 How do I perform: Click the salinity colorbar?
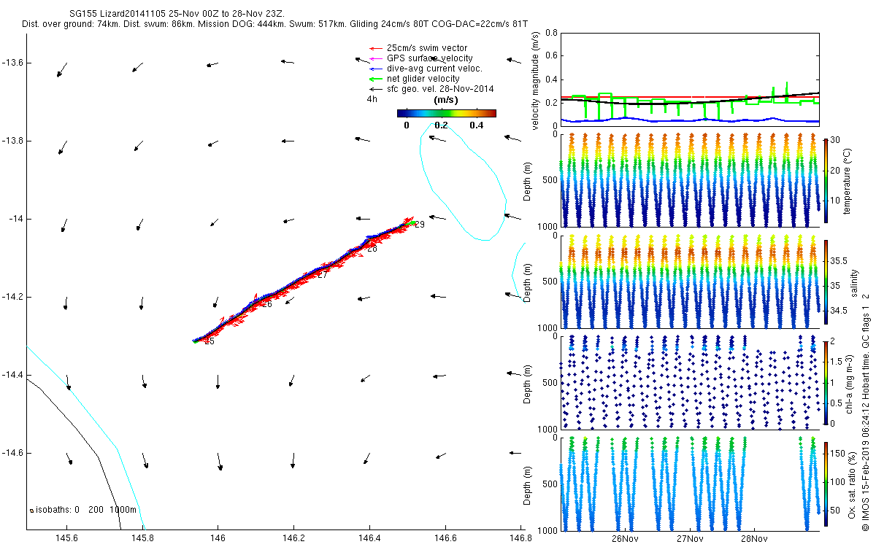[825, 282]
